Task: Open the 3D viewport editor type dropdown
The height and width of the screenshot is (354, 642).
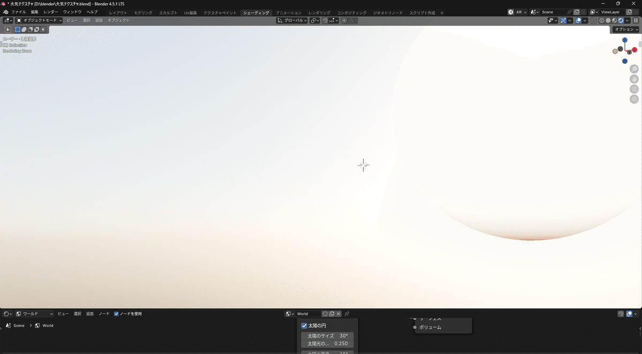Action: [x=8, y=20]
